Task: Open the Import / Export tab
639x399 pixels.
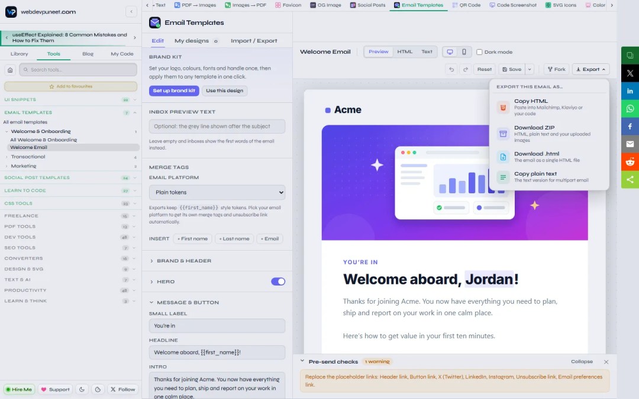Action: 254,41
